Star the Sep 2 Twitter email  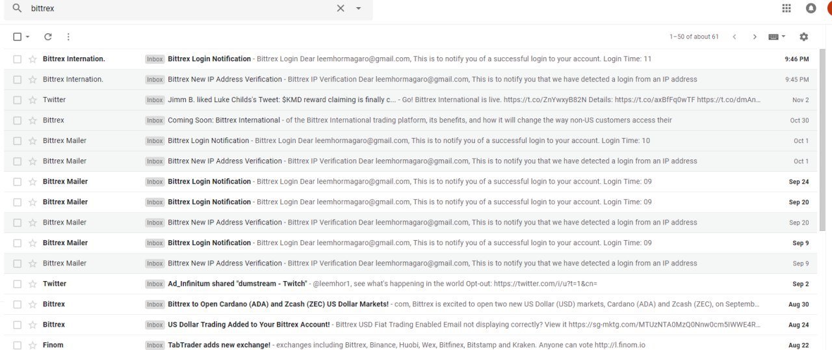pos(32,284)
